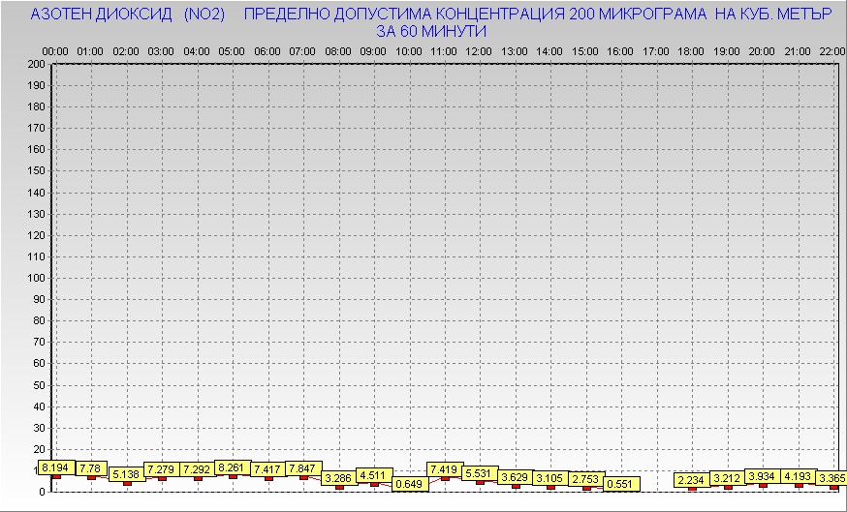Click the 50 tick on the vertical axis
Screen dimensions: 847x512
(39, 384)
